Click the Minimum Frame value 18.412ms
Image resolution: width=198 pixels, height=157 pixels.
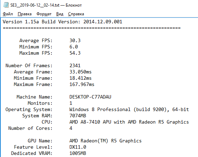tap(81, 78)
